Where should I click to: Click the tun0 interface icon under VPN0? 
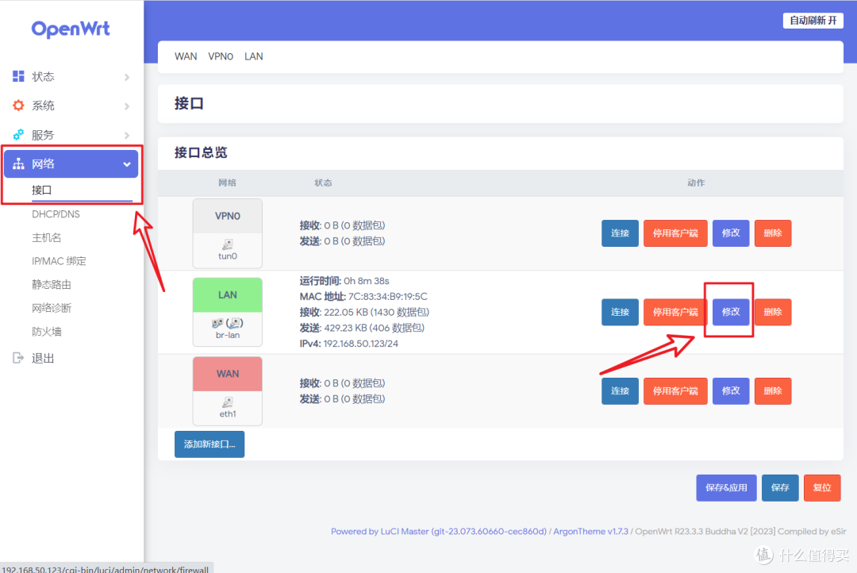(227, 246)
